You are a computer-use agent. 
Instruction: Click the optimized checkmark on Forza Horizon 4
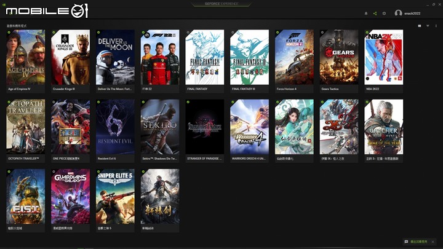coord(277,33)
